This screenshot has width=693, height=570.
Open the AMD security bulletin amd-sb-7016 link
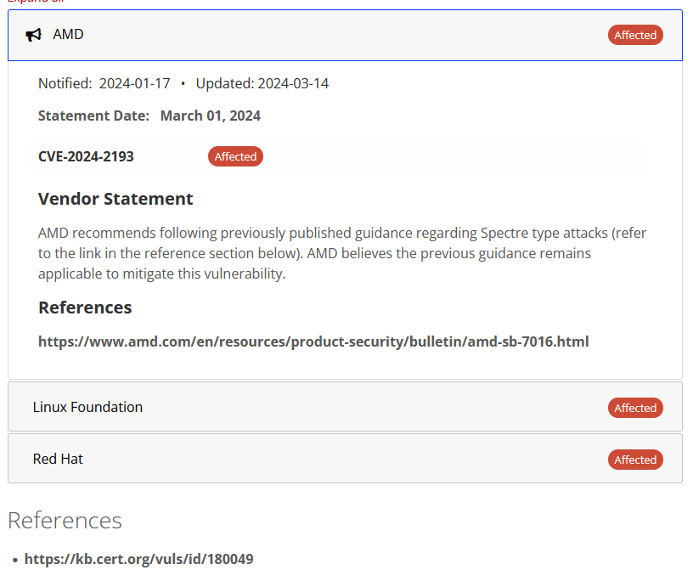point(313,341)
